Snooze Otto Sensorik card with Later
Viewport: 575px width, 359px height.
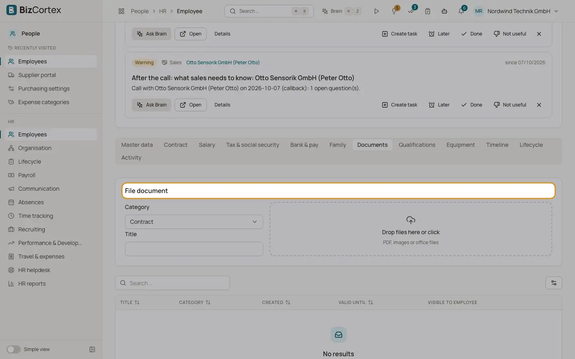pos(439,105)
